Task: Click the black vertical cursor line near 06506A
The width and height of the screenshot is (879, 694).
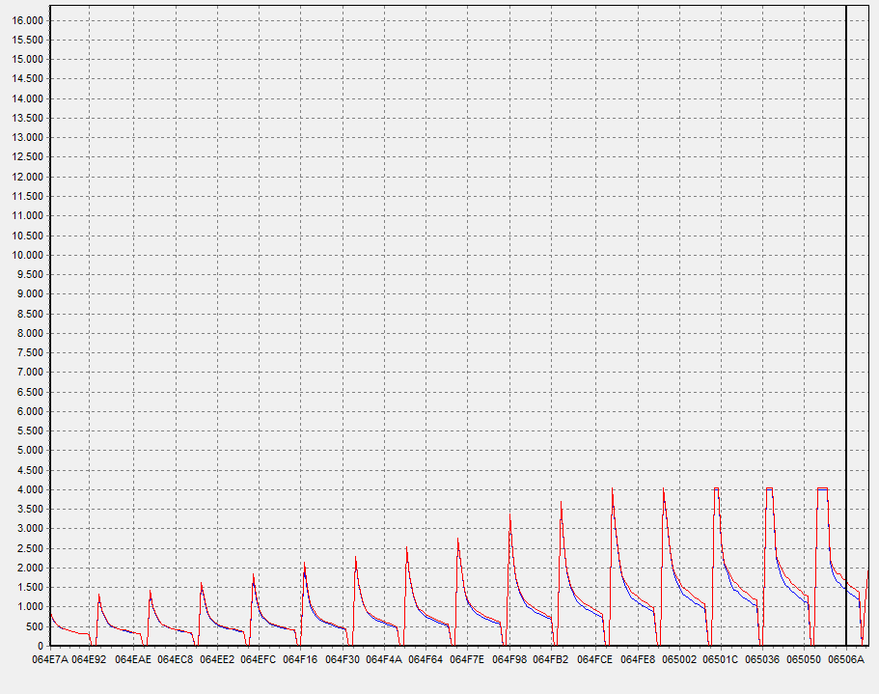Action: pos(846,325)
